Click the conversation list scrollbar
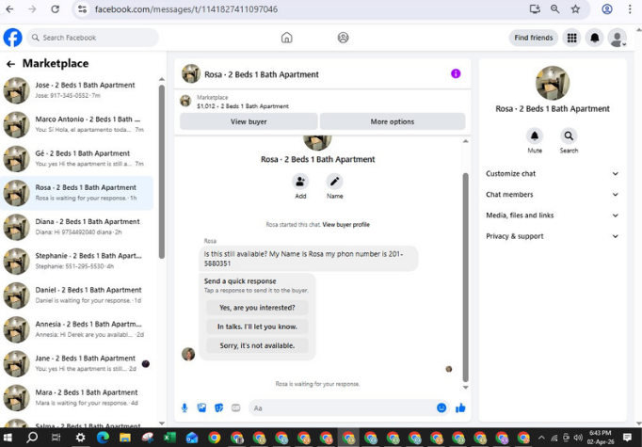Image resolution: width=642 pixels, height=447 pixels. pos(162,172)
